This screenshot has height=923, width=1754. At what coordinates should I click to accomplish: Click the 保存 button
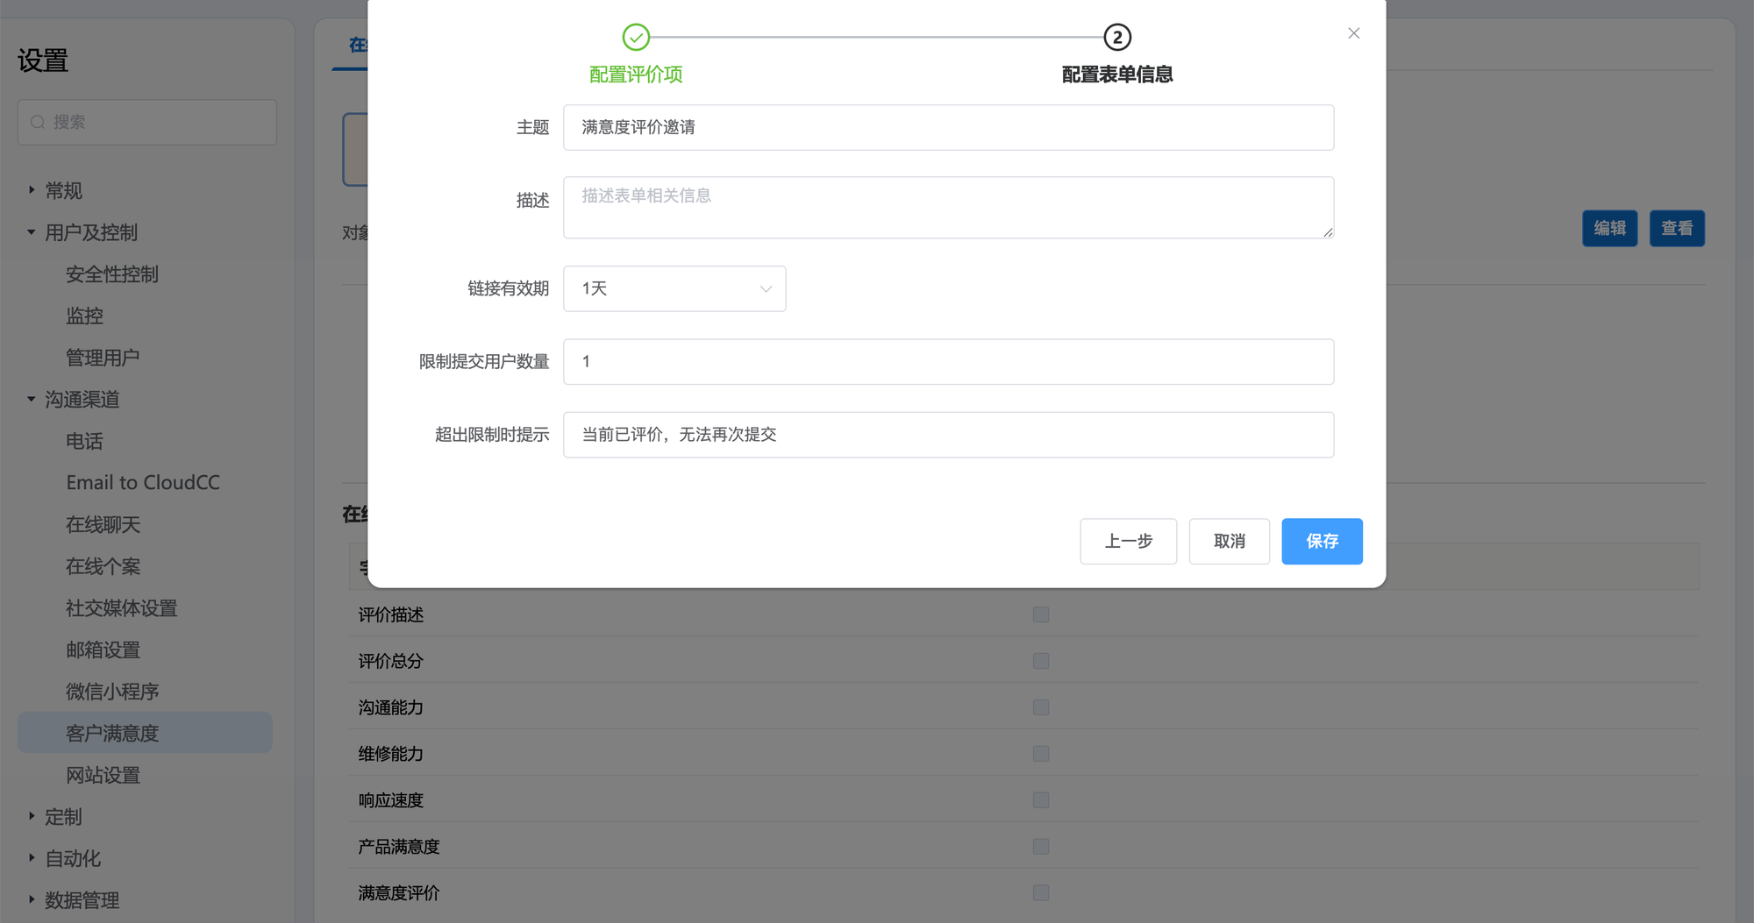click(1321, 541)
